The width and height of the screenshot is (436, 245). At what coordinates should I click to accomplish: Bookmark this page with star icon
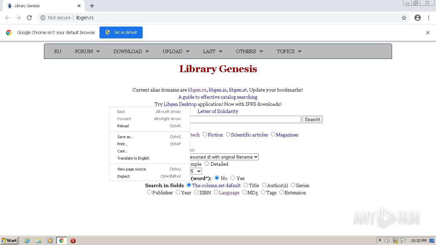tap(404, 18)
